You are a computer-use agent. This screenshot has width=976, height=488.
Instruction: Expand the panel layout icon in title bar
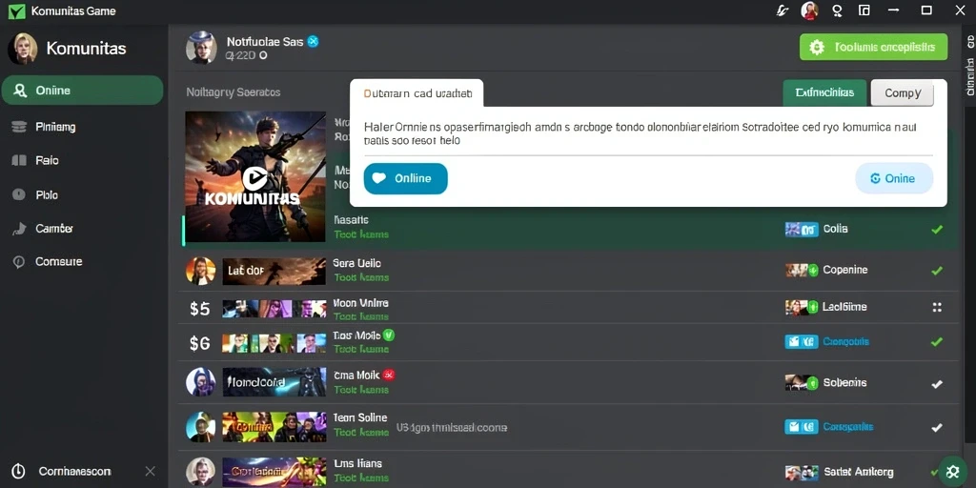click(x=864, y=10)
